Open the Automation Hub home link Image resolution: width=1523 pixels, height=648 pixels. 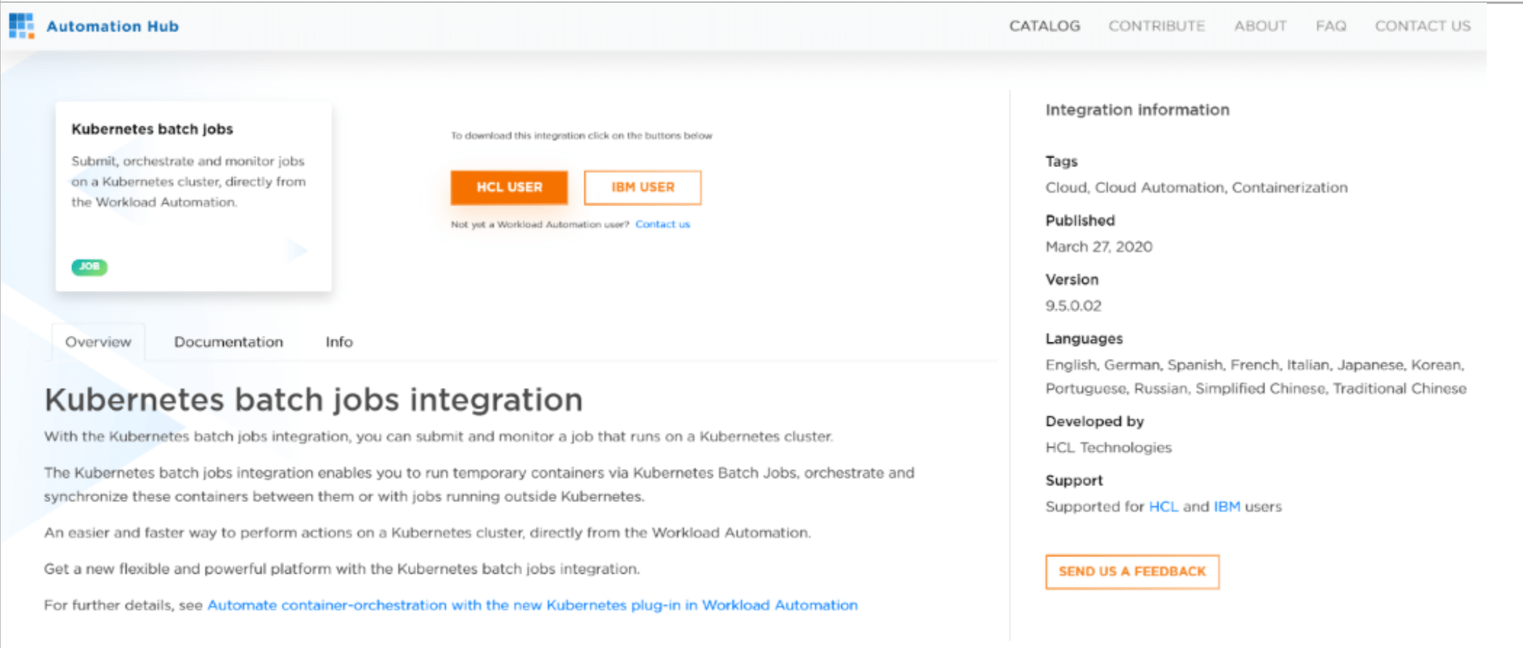[x=112, y=26]
